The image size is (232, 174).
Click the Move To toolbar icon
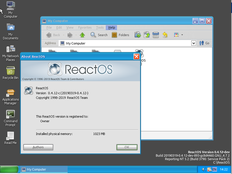point(138,35)
